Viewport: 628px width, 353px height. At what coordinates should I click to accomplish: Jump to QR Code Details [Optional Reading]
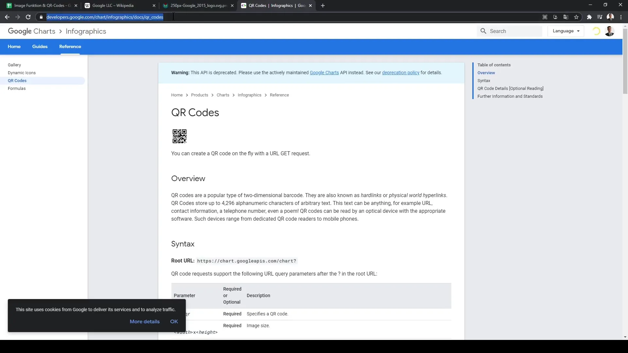coord(510,89)
